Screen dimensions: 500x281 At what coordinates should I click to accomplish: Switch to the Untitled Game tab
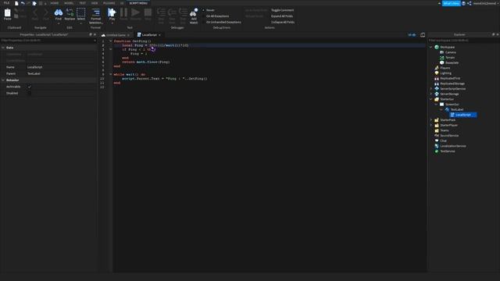[x=116, y=34]
